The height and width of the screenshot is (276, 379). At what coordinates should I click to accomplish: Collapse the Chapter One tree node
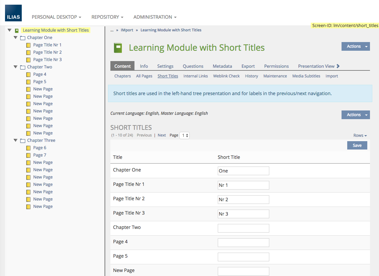pyautogui.click(x=15, y=37)
